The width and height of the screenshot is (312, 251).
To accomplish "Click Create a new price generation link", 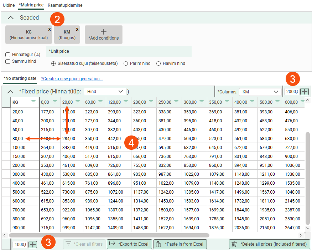I will (x=72, y=78).
